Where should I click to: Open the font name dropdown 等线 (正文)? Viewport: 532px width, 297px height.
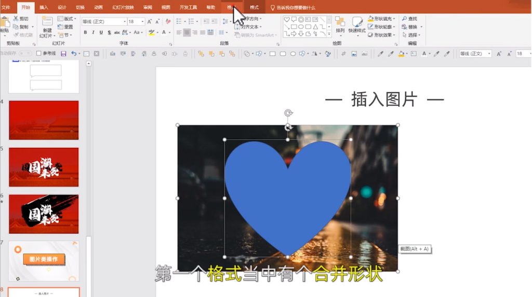(104, 21)
